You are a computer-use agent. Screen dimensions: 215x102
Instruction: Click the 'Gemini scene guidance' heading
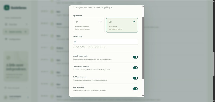81,67
